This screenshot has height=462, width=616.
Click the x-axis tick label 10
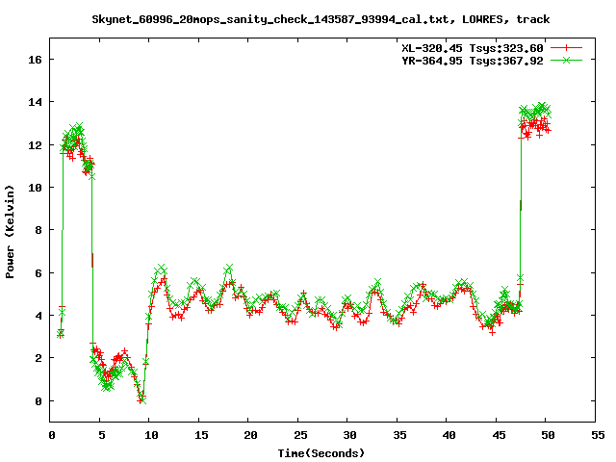pos(150,435)
